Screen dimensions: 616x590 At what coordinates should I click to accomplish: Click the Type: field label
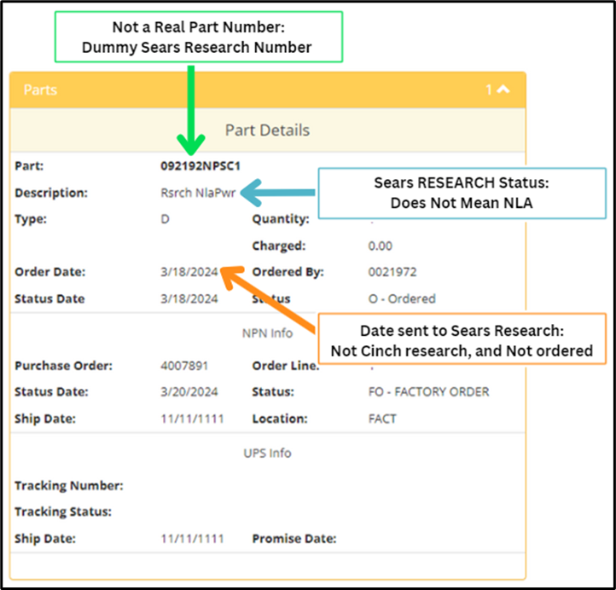click(31, 219)
